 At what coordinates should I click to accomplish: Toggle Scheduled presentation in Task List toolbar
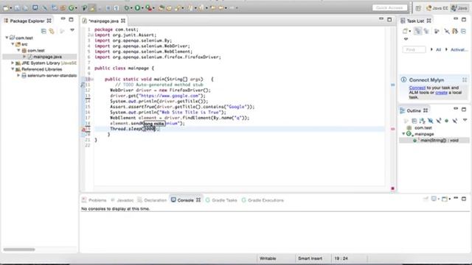(426, 31)
